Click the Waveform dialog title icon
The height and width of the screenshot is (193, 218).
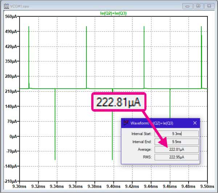126,123
